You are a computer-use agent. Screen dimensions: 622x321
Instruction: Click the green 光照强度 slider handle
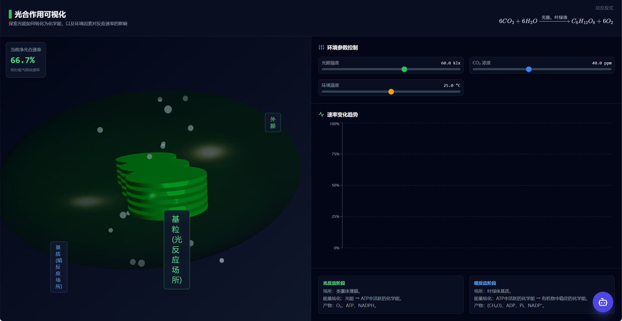tap(404, 69)
